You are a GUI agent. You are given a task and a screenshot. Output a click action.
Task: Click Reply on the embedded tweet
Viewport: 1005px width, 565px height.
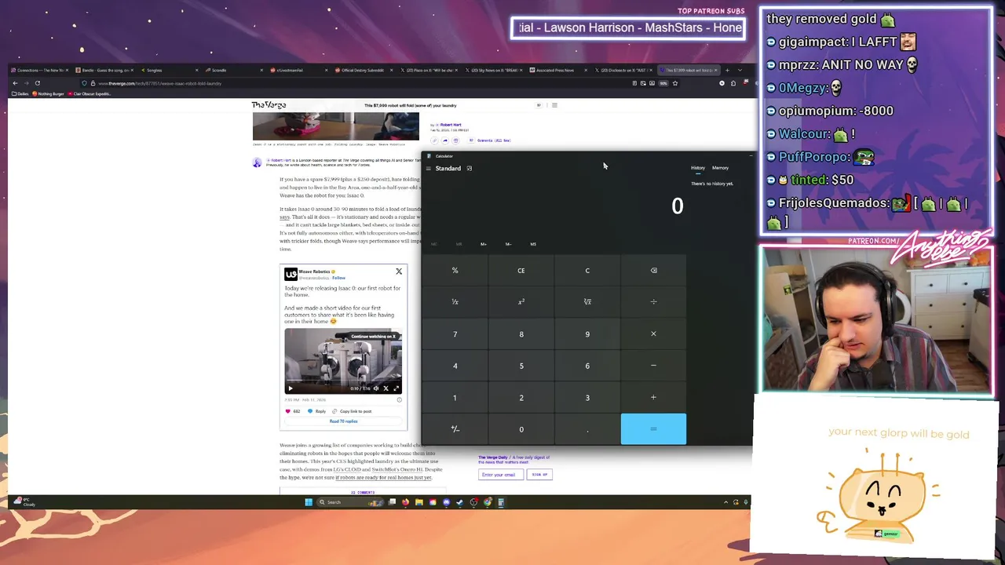click(317, 411)
